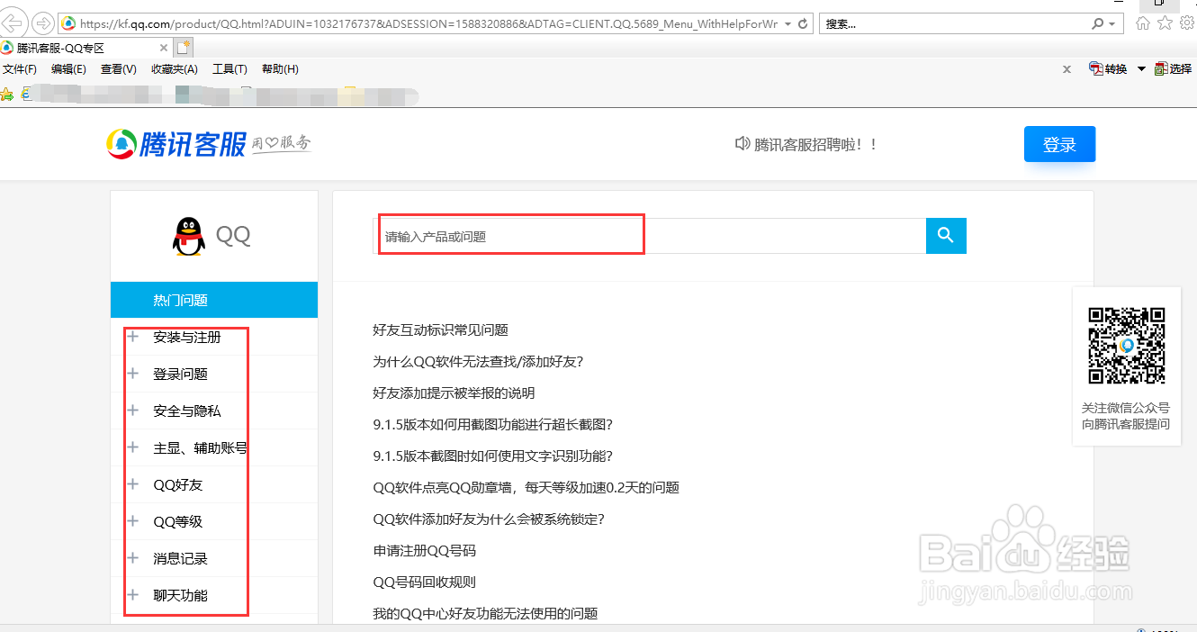Viewport: 1197px width, 632px height.
Task: Open the 收藏夹(A) menu
Action: pyautogui.click(x=175, y=69)
